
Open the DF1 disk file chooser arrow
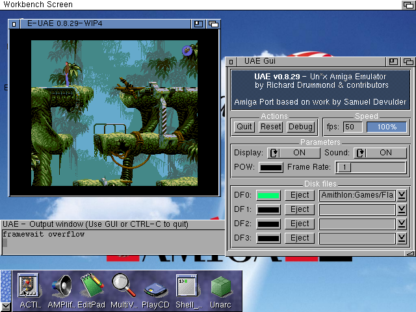click(x=402, y=209)
